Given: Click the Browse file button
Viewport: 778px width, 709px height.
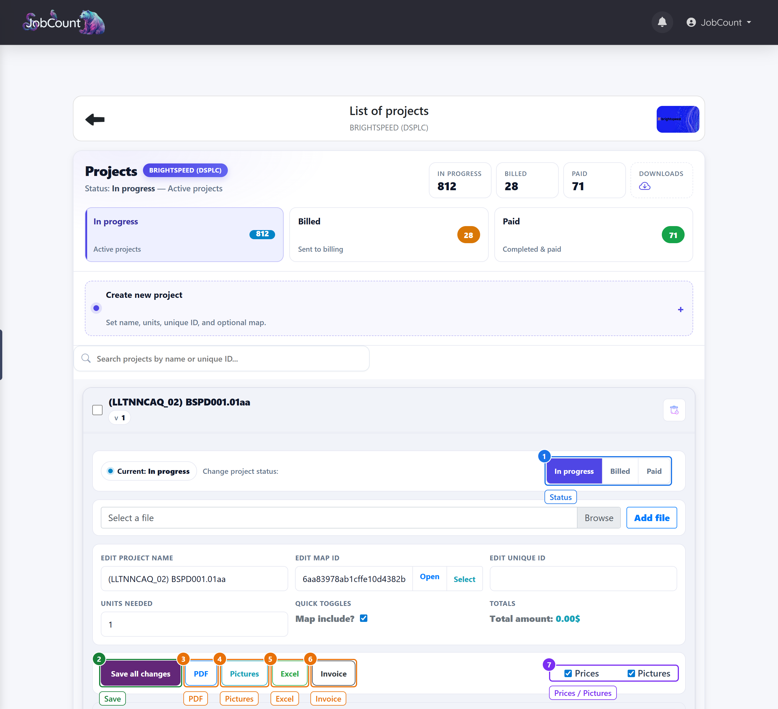Looking at the screenshot, I should [x=599, y=518].
